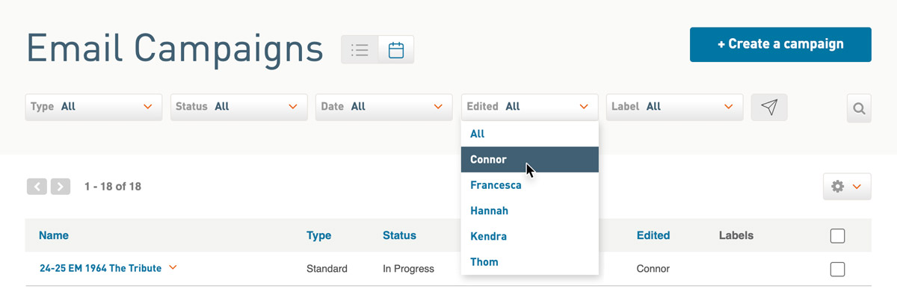Viewport: 897px width, 292px height.
Task: Go to previous page arrow
Action: 37,187
